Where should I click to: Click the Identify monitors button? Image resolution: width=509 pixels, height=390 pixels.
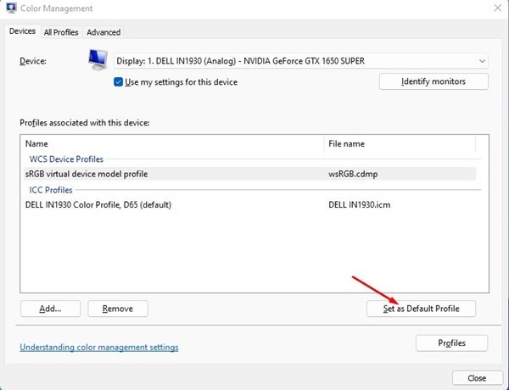(433, 81)
